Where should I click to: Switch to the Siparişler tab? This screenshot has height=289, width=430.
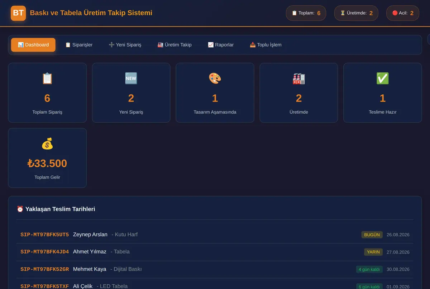[79, 45]
